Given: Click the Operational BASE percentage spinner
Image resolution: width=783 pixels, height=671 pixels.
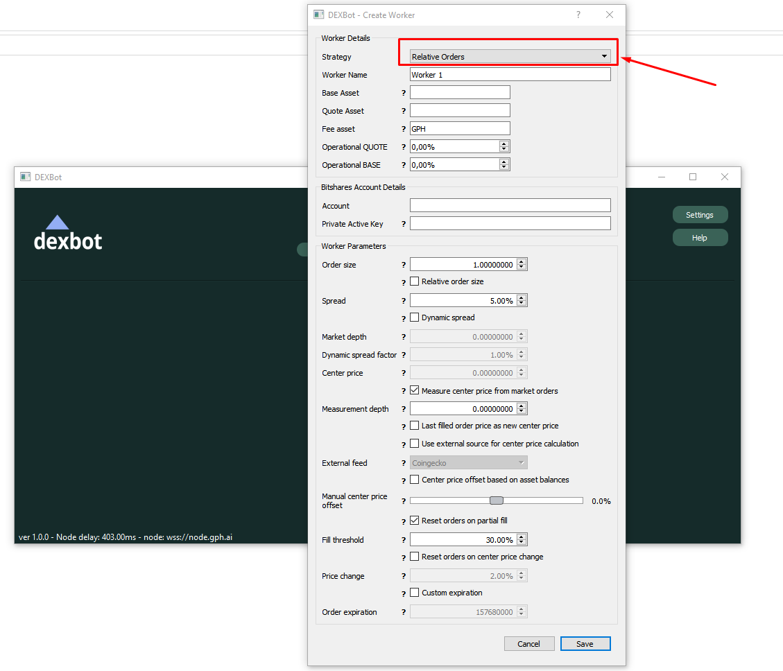Looking at the screenshot, I should click(x=460, y=164).
